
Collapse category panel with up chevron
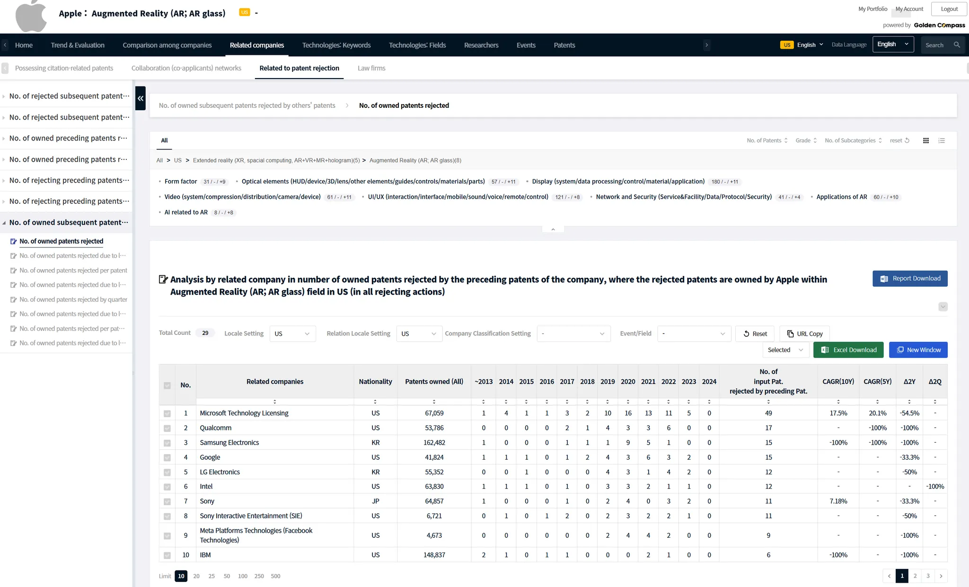pyautogui.click(x=553, y=229)
